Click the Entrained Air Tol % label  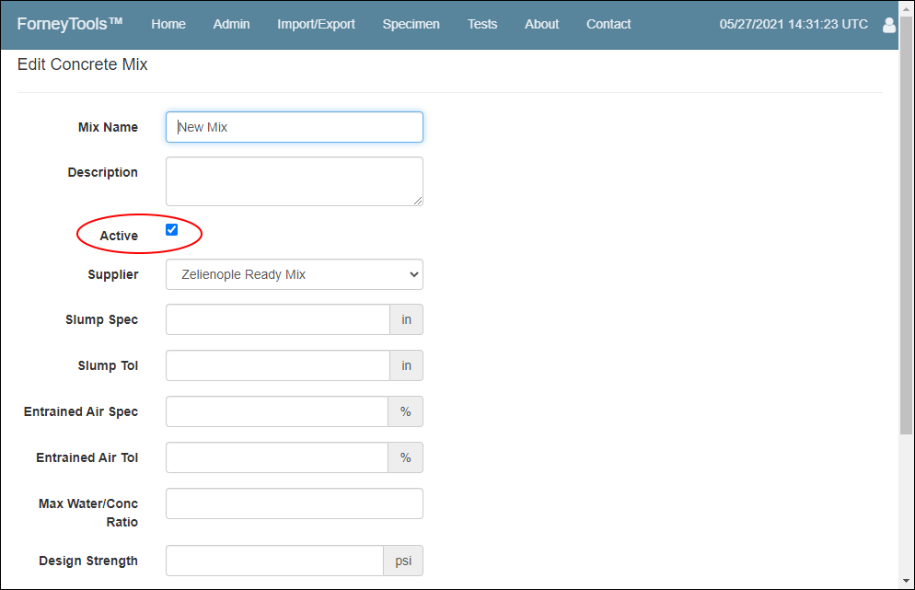406,457
